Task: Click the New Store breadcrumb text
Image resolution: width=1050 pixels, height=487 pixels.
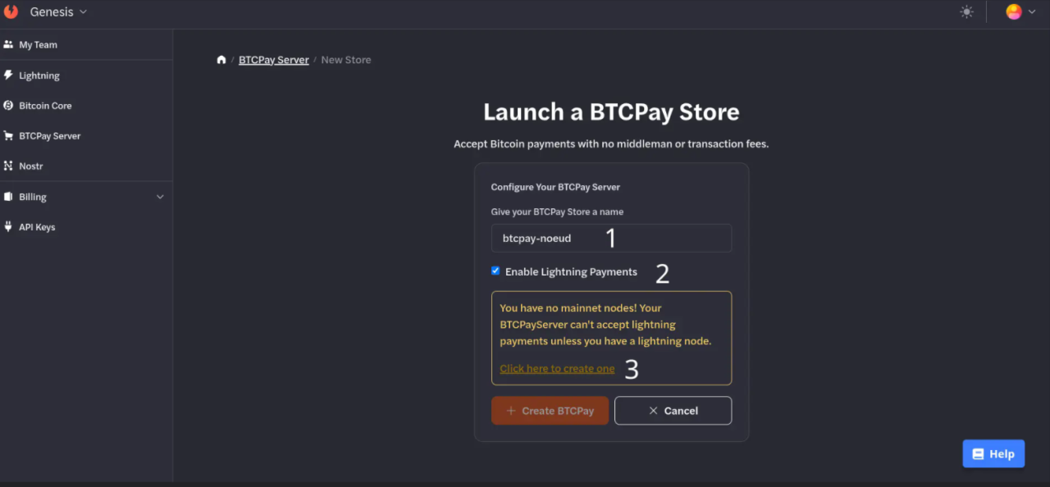Action: point(345,60)
